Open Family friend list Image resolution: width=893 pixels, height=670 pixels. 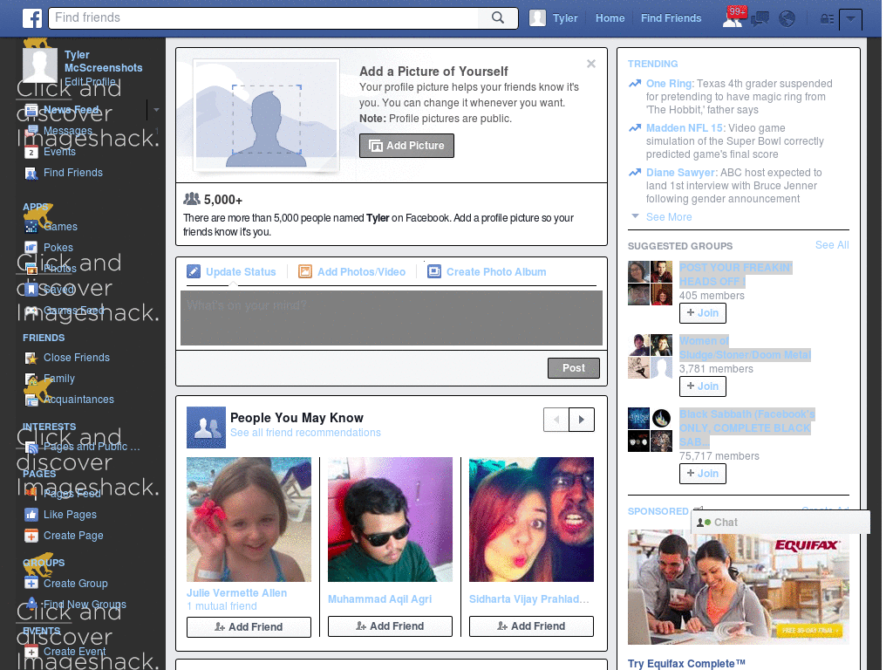coord(59,379)
